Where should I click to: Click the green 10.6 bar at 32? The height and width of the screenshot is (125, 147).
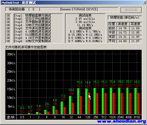point(70,105)
